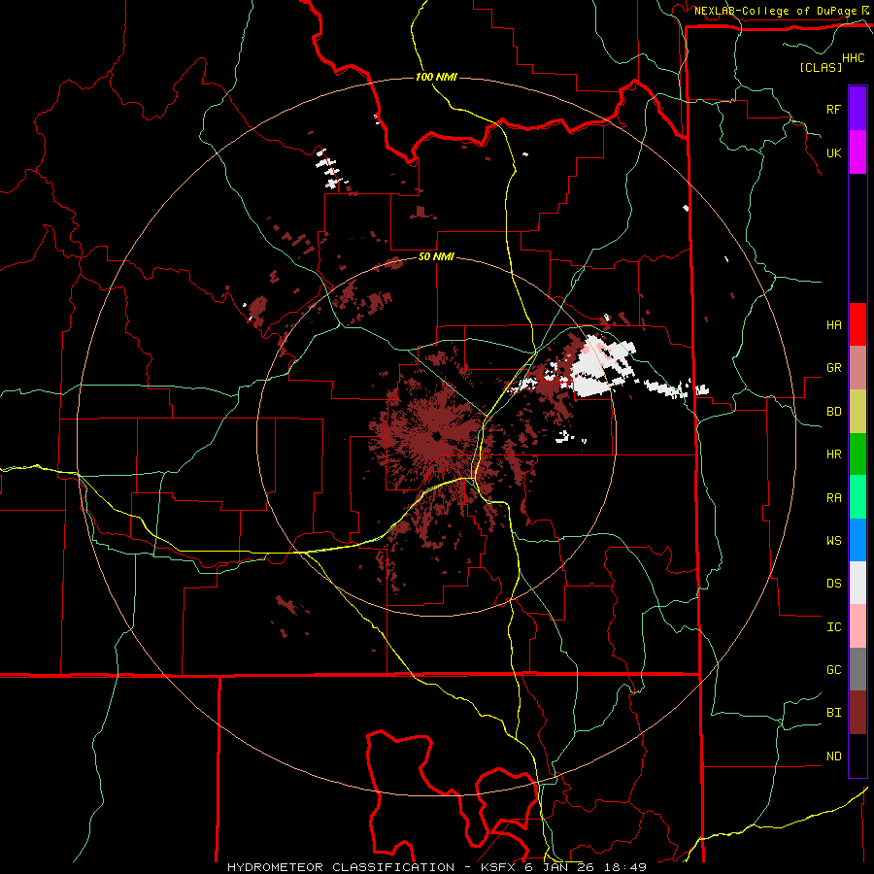The image size is (874, 874).
Task: Click the 'WS' legend label
Action: tap(833, 540)
